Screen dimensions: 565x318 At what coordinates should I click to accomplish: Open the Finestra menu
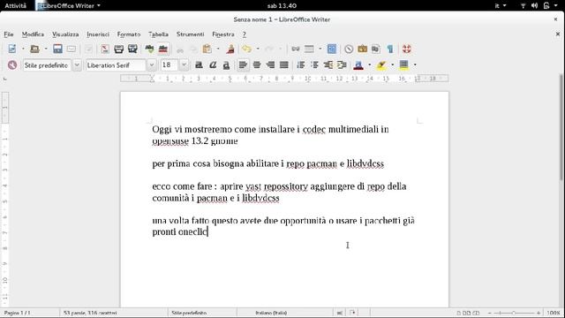[223, 34]
